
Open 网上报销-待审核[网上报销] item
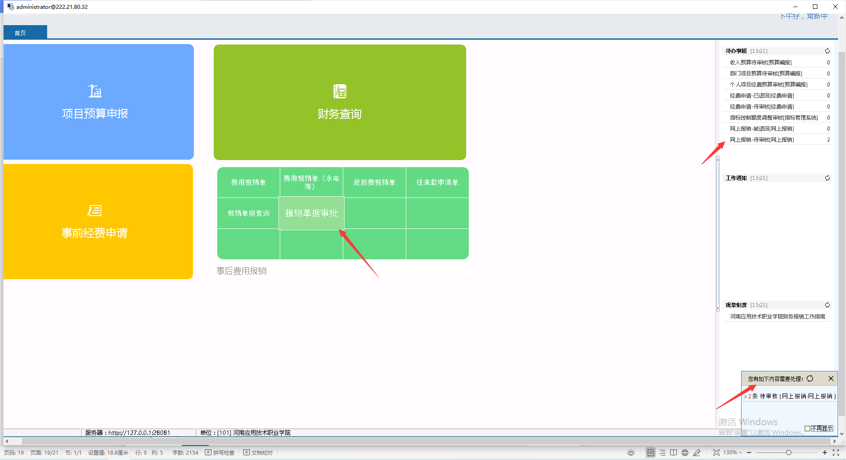(777, 139)
